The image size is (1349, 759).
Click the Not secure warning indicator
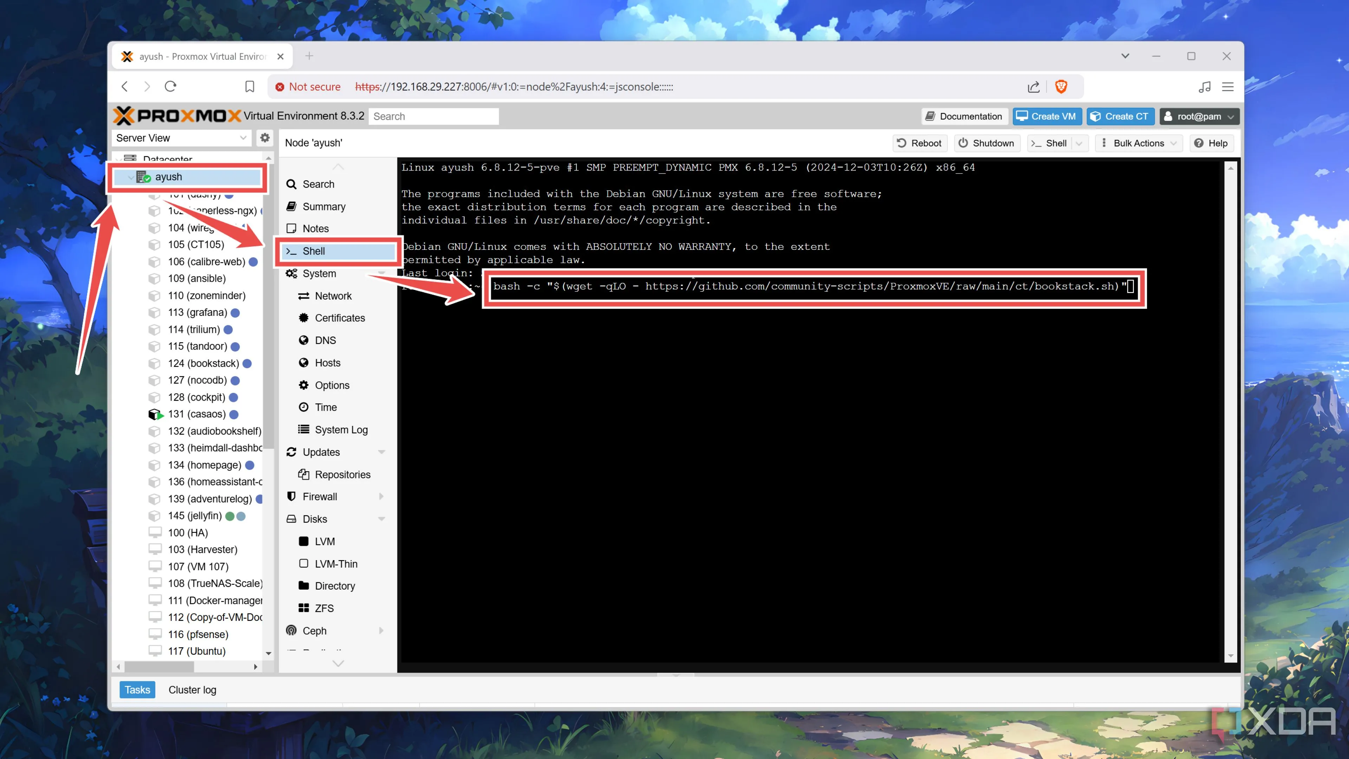click(x=308, y=86)
